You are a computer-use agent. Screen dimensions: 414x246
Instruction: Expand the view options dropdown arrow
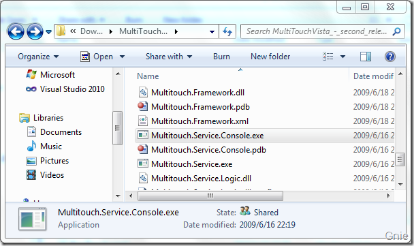343,57
